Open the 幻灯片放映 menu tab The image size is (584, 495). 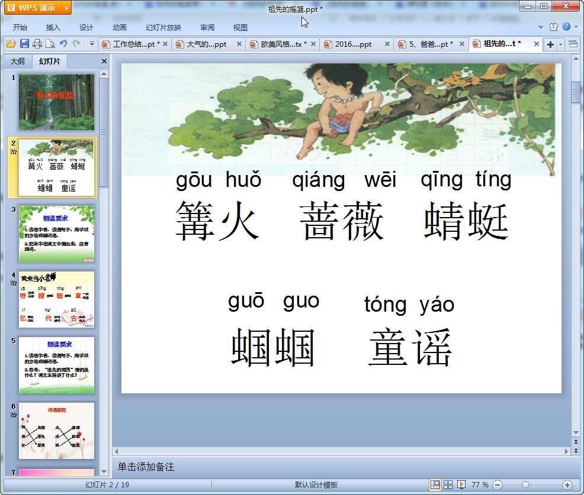pos(163,28)
